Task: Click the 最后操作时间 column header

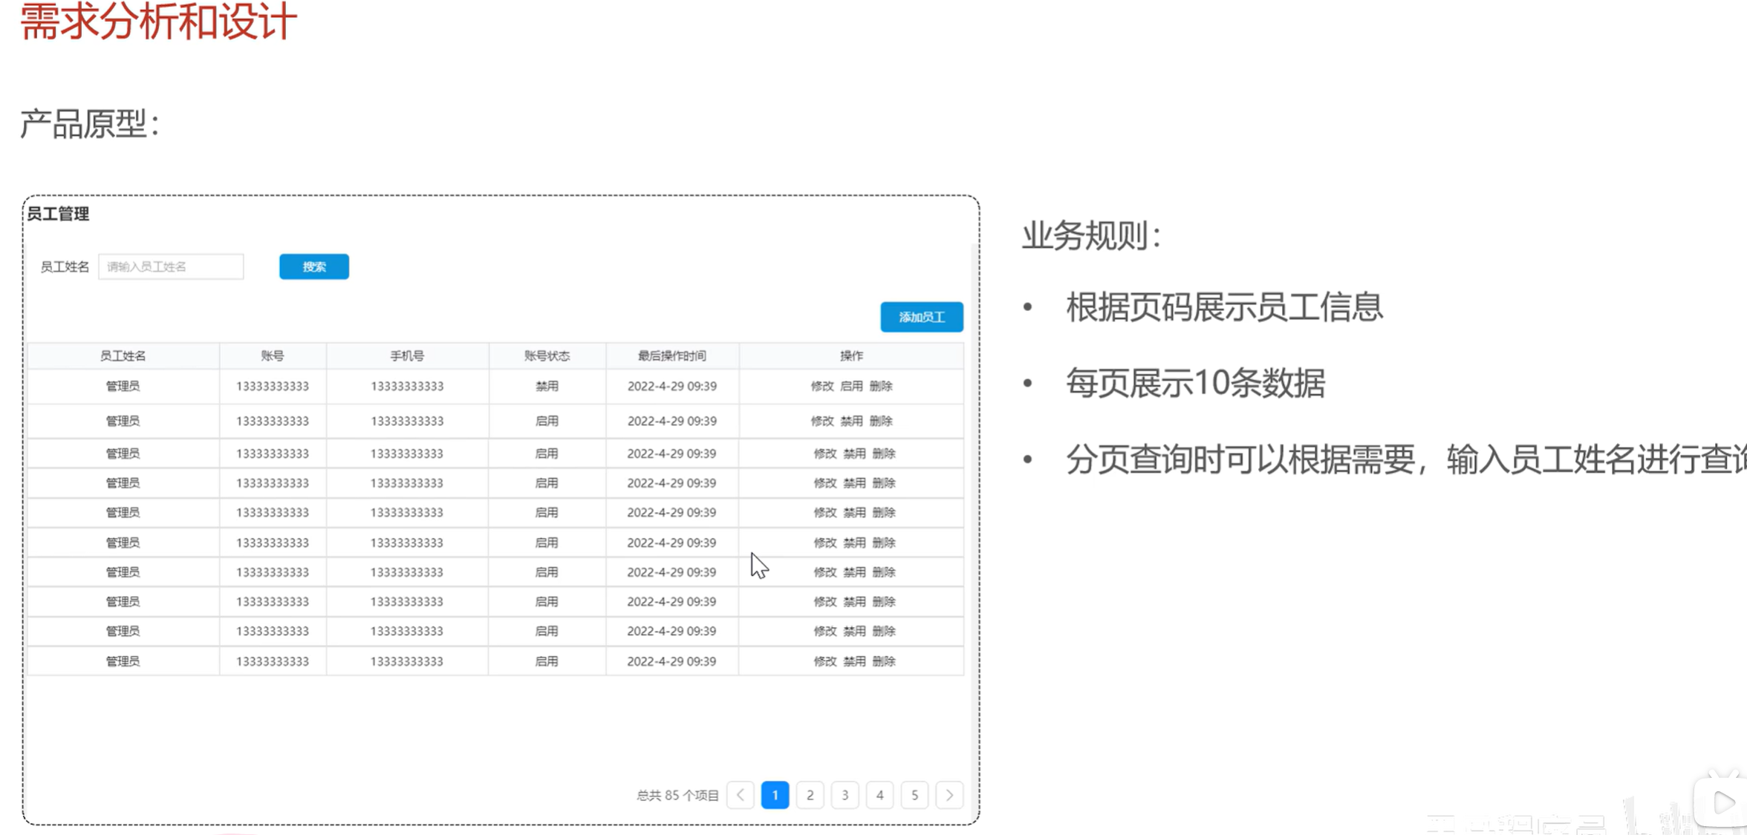Action: click(671, 356)
